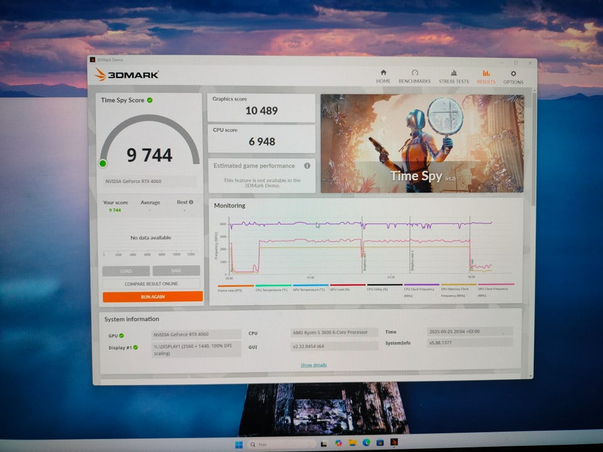This screenshot has height=452, width=603.
Task: Click the Display #1 resolution field
Action: coord(196,350)
